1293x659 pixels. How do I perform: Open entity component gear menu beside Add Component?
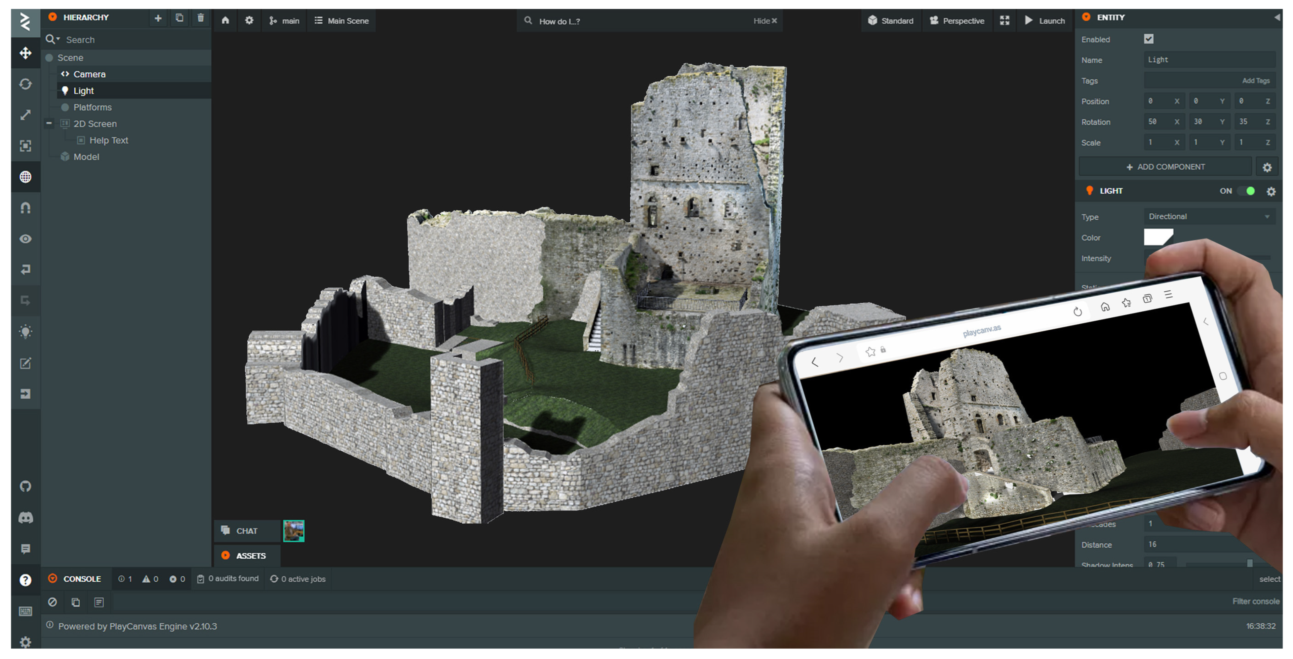1267,167
